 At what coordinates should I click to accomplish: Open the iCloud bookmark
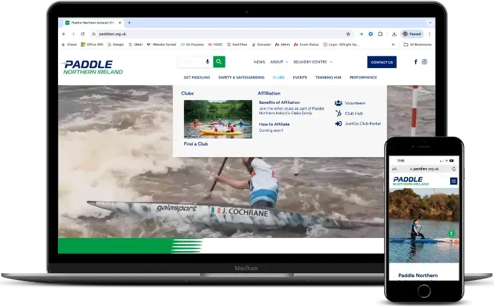[69, 45]
